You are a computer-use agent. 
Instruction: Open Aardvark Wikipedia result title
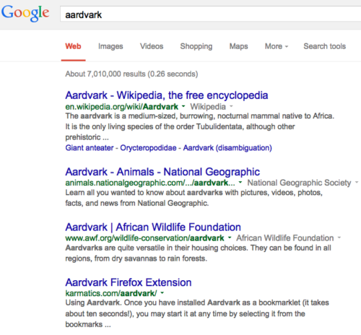(167, 95)
